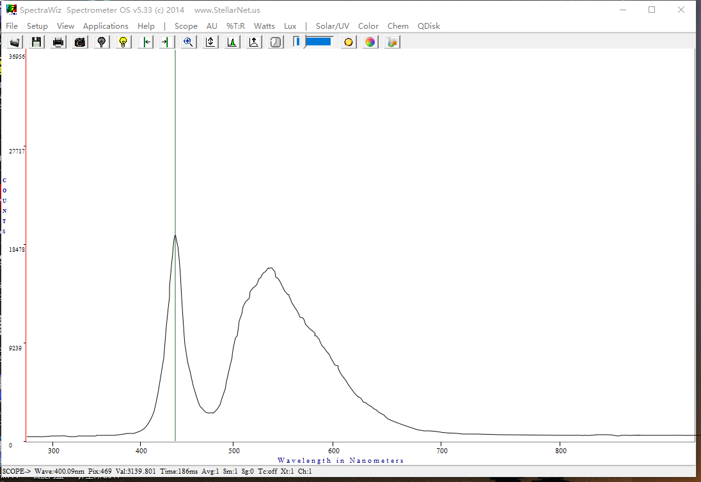
Task: Select the Solar/UV mode
Action: (333, 26)
